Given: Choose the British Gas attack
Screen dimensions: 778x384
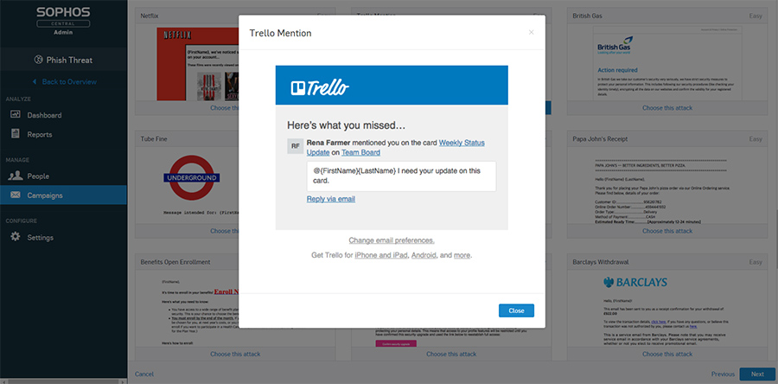Looking at the screenshot, I should point(667,107).
